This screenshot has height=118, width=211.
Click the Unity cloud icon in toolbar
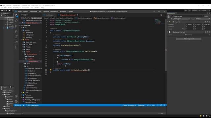[10, 10]
